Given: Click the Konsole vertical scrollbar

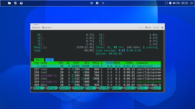Looking at the screenshot, I should click(x=164, y=61).
